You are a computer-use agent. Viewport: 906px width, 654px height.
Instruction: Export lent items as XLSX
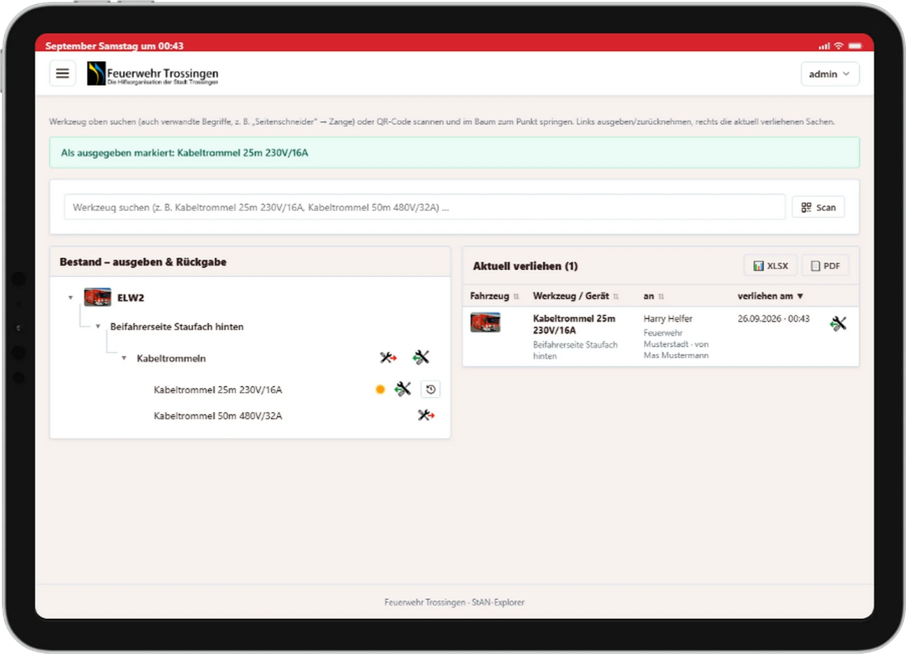point(771,266)
